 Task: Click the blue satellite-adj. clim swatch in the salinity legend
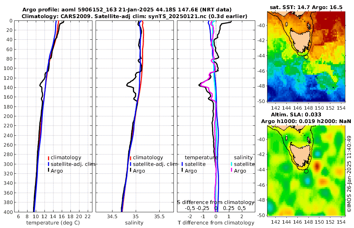pyautogui.click(x=131, y=164)
